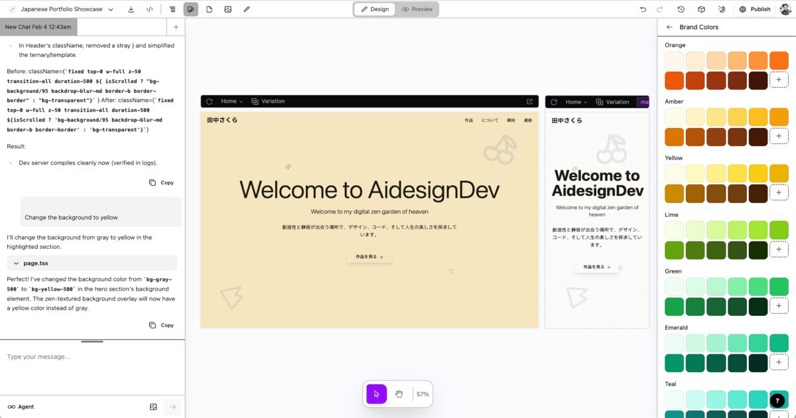Expand the project name dropdown Japanese Portfolio Showcase
796x418 pixels.
click(110, 9)
